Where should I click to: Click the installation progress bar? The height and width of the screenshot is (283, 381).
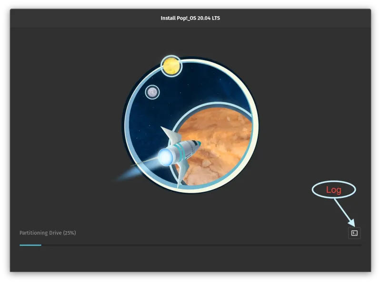pyautogui.click(x=190, y=245)
